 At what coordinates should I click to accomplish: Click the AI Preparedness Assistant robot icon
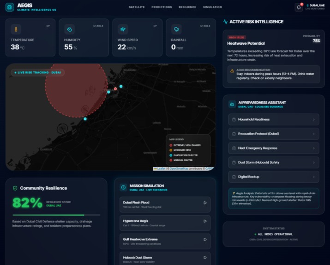[232, 104]
